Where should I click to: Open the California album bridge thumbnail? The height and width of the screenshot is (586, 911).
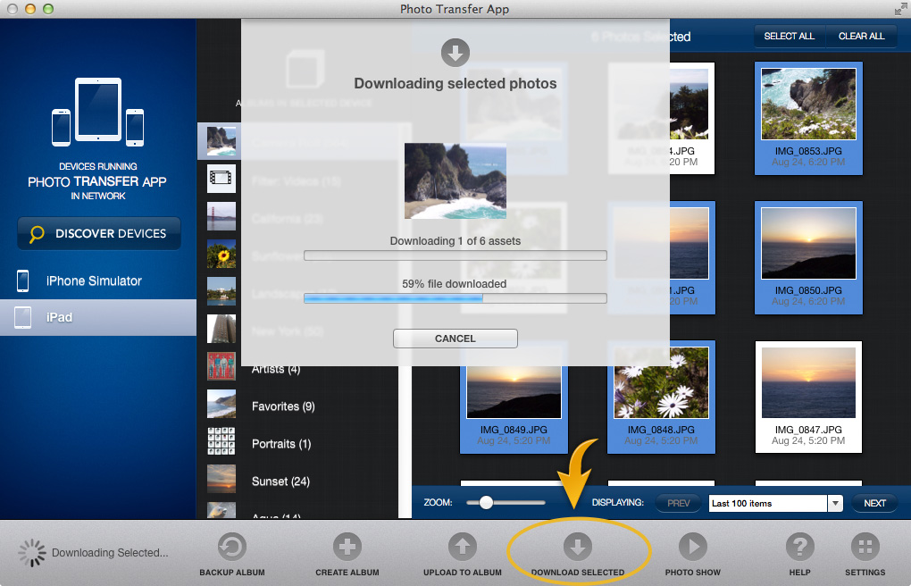pos(221,215)
